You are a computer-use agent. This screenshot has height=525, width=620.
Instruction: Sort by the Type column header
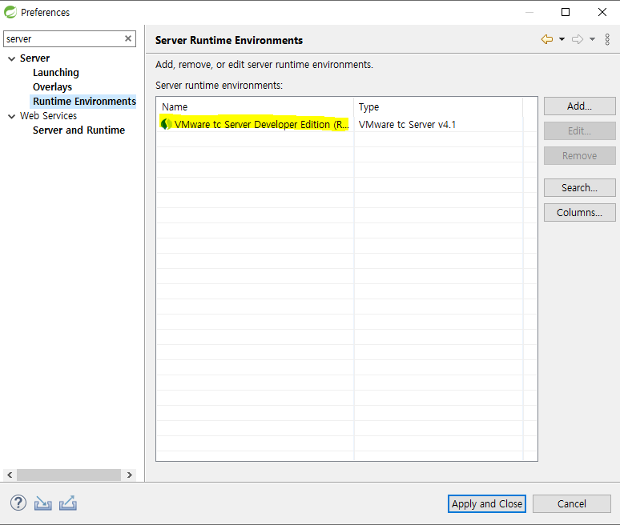coord(438,106)
